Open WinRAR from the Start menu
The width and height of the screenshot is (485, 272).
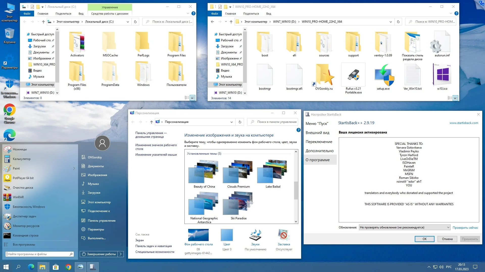18,197
